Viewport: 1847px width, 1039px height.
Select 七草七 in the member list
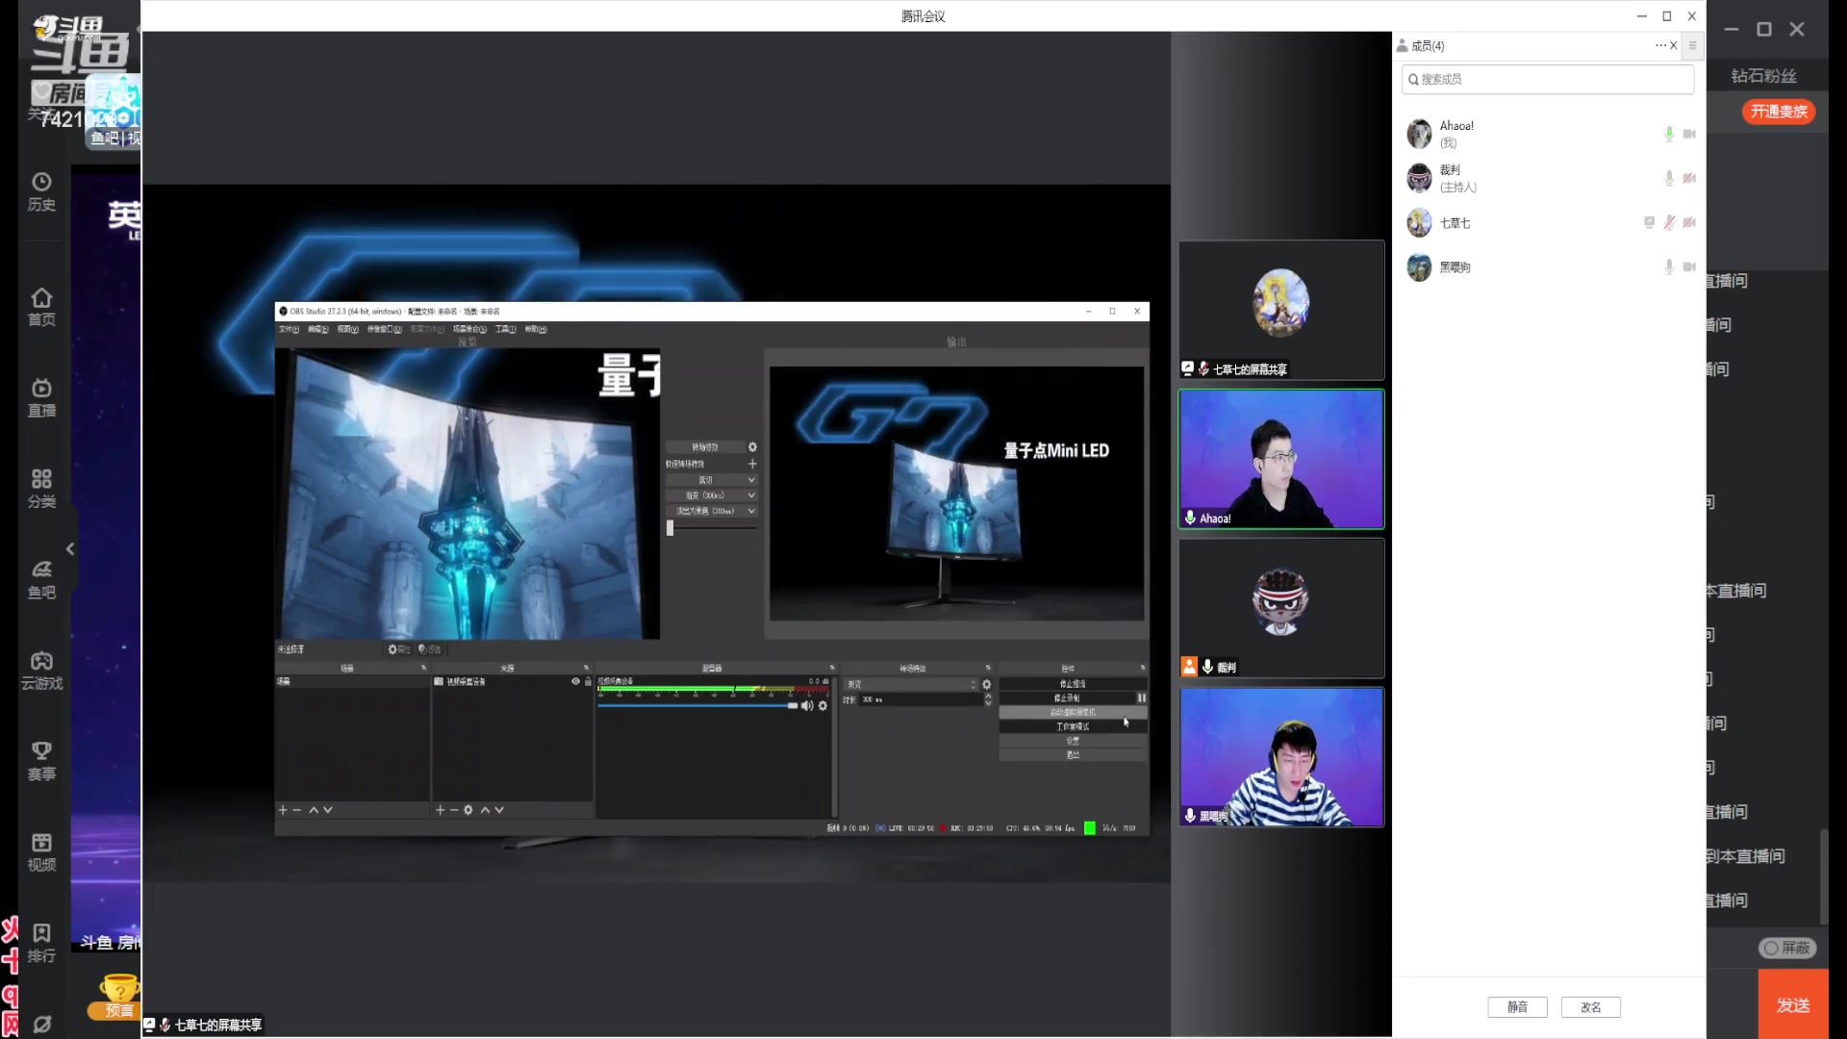pos(1548,222)
